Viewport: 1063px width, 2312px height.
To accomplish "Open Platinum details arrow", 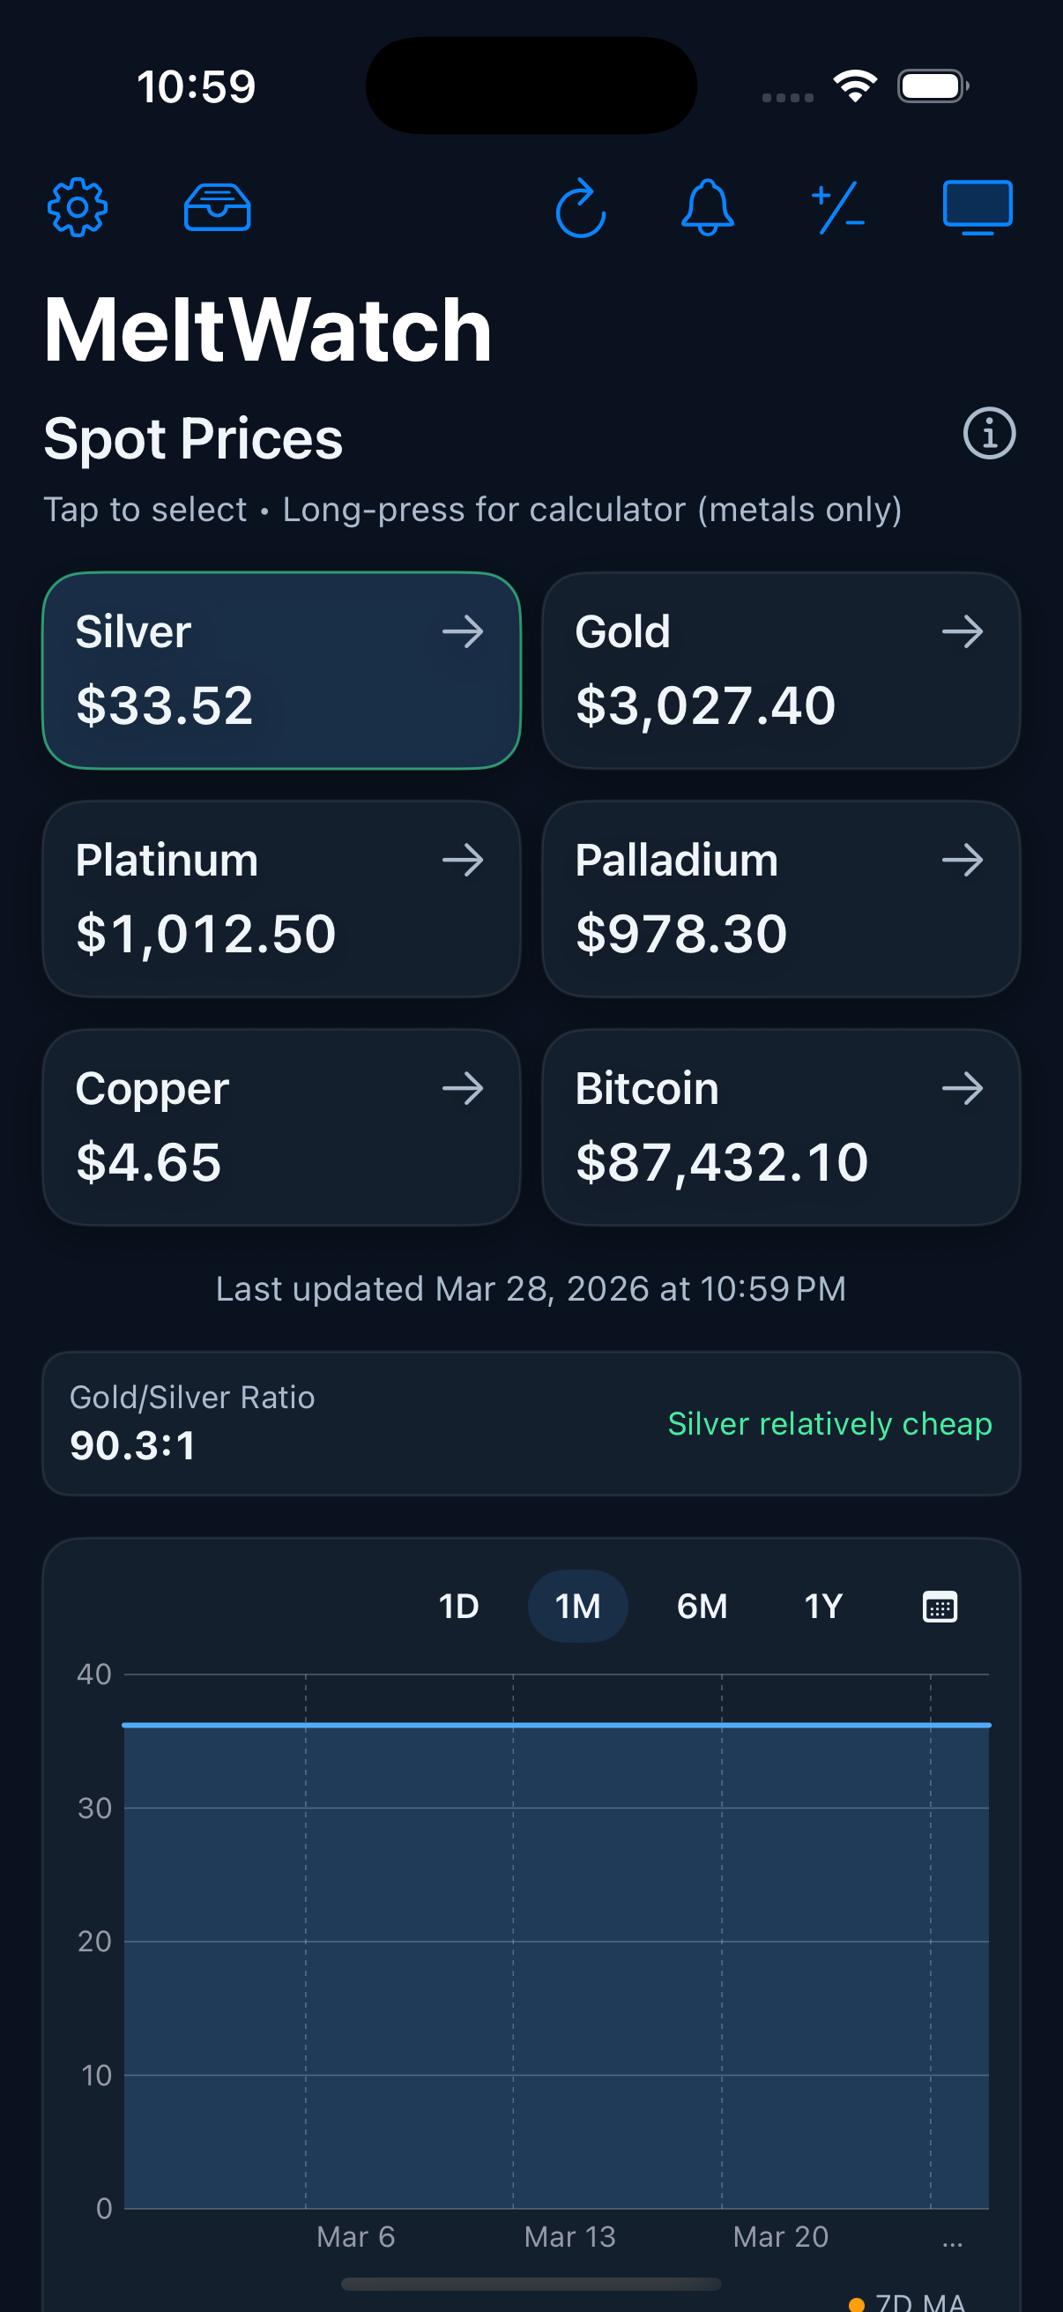I will tap(463, 861).
